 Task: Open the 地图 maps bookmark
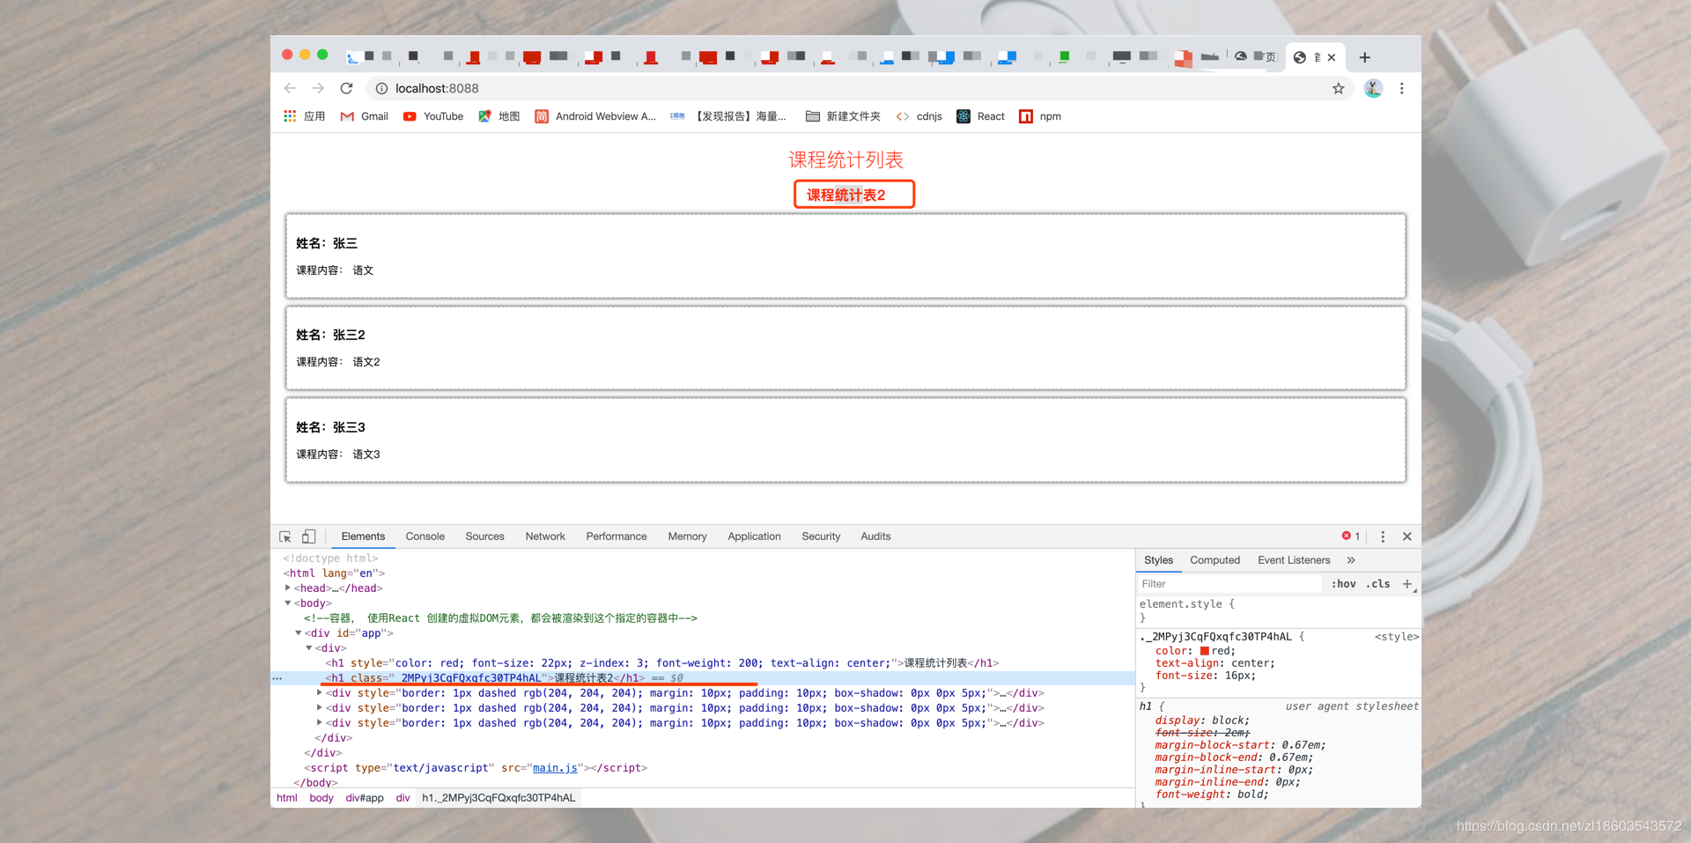(x=499, y=116)
